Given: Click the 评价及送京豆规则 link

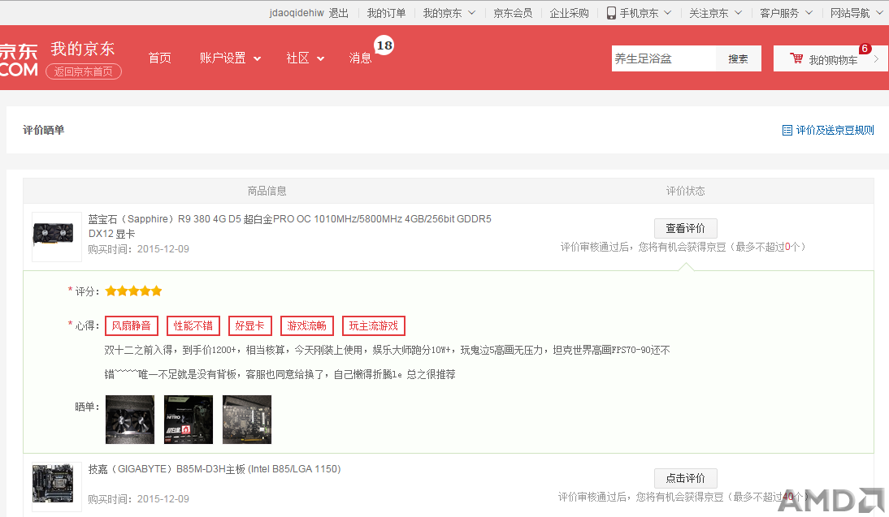Looking at the screenshot, I should click(835, 130).
